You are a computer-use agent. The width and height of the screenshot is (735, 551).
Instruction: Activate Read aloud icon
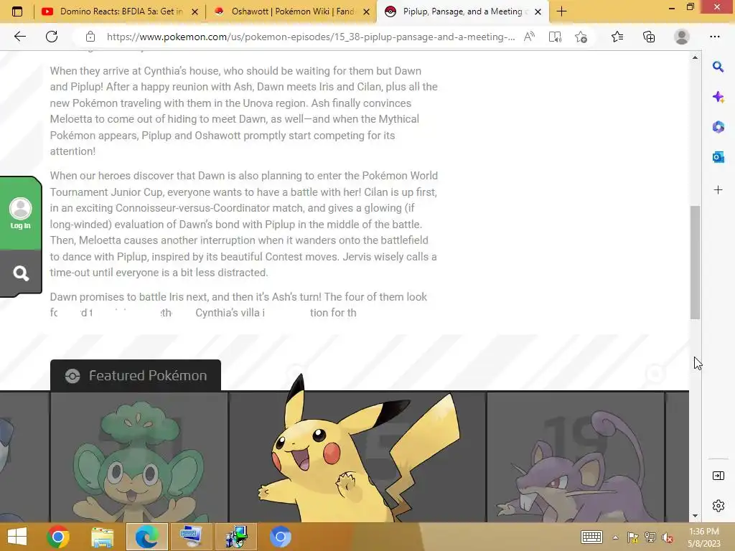[x=529, y=37]
